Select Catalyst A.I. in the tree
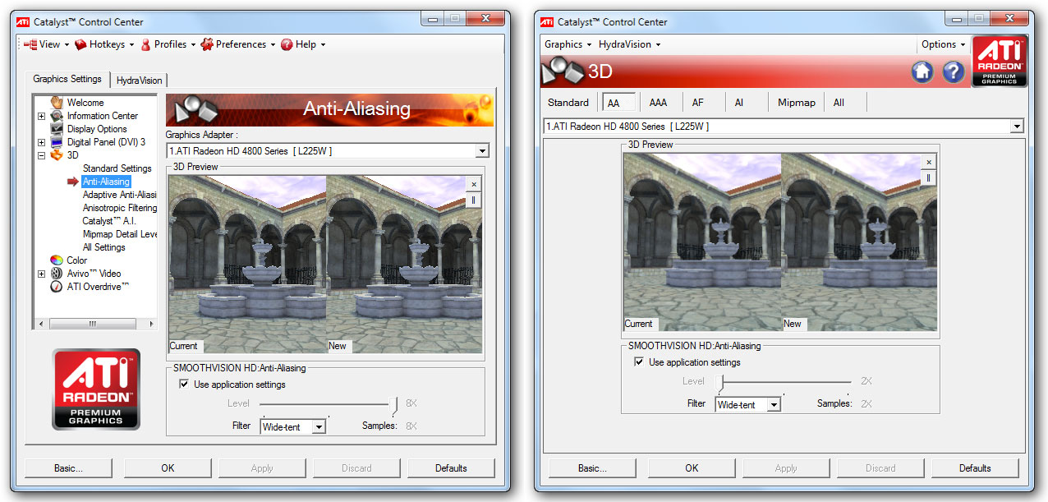 click(x=108, y=221)
